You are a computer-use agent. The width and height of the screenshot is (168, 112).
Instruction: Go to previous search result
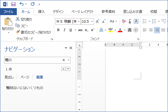tap(63, 69)
